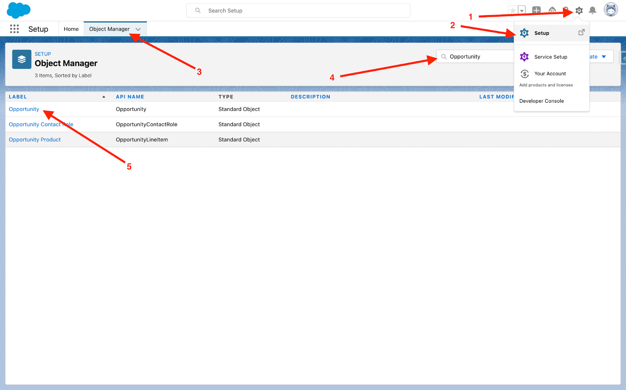Open the Opportunity Contact Role link
Image resolution: width=626 pixels, height=390 pixels.
coord(41,125)
